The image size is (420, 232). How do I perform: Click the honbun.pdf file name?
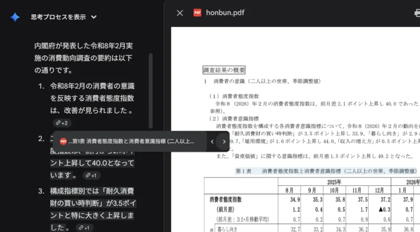click(x=225, y=13)
